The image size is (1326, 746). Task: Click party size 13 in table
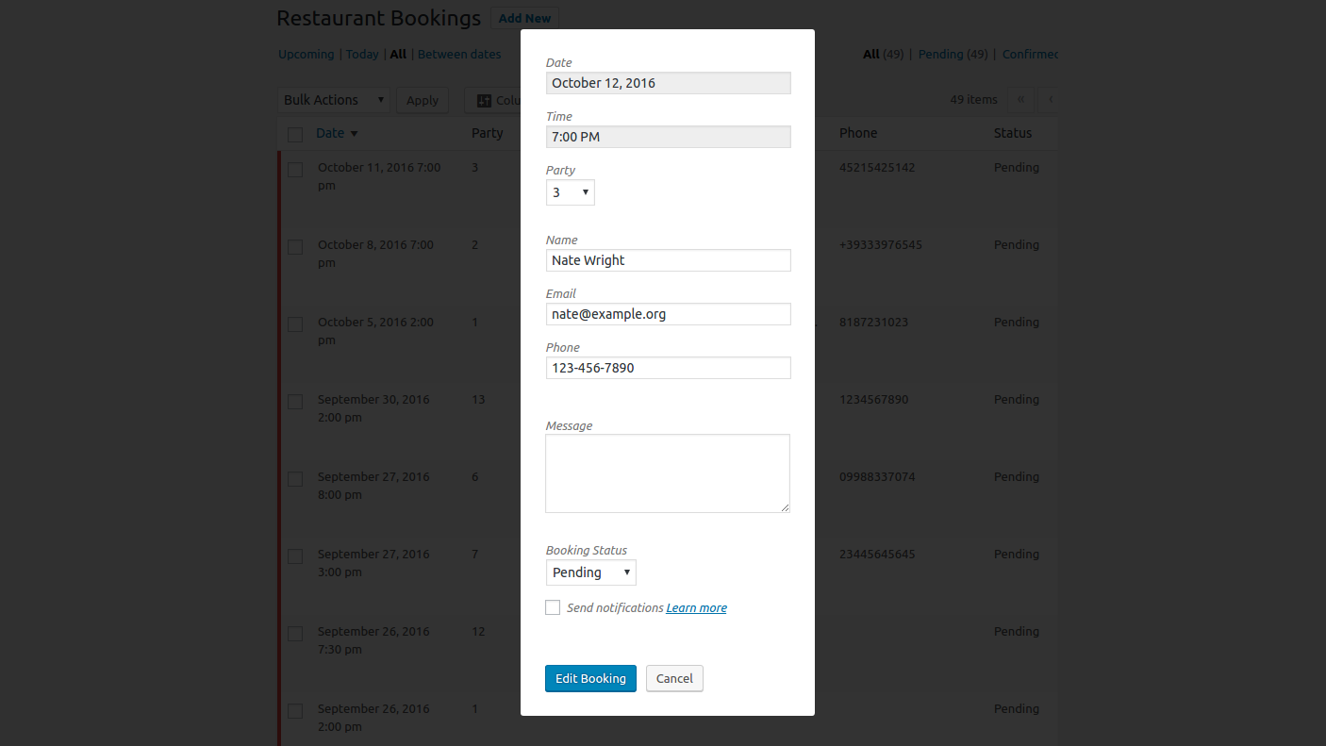point(478,399)
